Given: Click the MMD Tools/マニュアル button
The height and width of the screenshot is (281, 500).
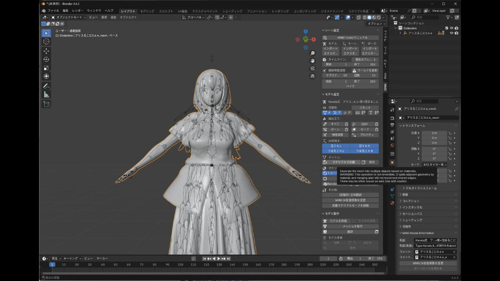Looking at the screenshot, I should coord(352,37).
